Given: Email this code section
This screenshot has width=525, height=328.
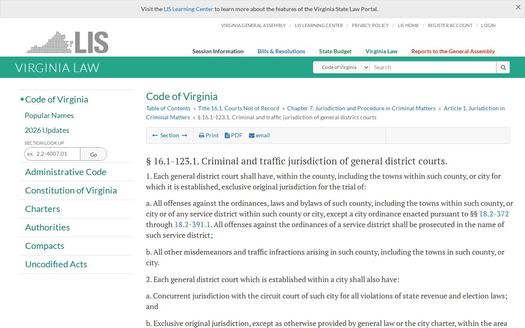Looking at the screenshot, I should 259,135.
